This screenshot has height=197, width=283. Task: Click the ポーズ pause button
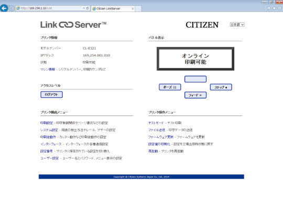point(170,87)
